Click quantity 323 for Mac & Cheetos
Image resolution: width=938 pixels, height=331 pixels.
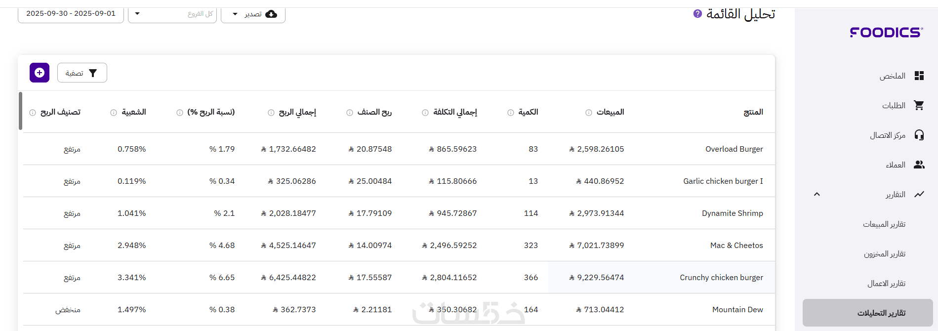tap(531, 245)
